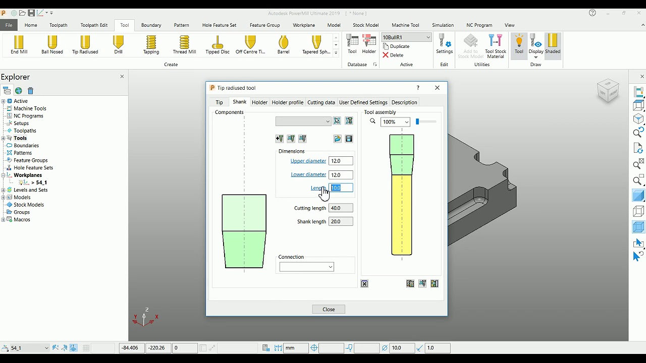The image size is (646, 363).
Task: Open the User Defined Settings tab
Action: pyautogui.click(x=363, y=102)
